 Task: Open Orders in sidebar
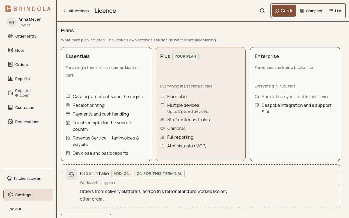pos(28,64)
